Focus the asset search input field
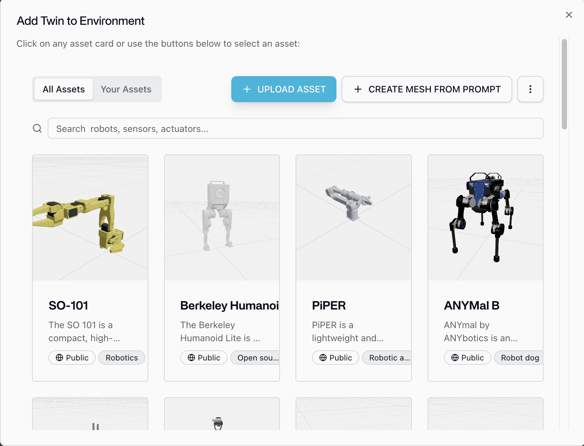 click(x=295, y=128)
